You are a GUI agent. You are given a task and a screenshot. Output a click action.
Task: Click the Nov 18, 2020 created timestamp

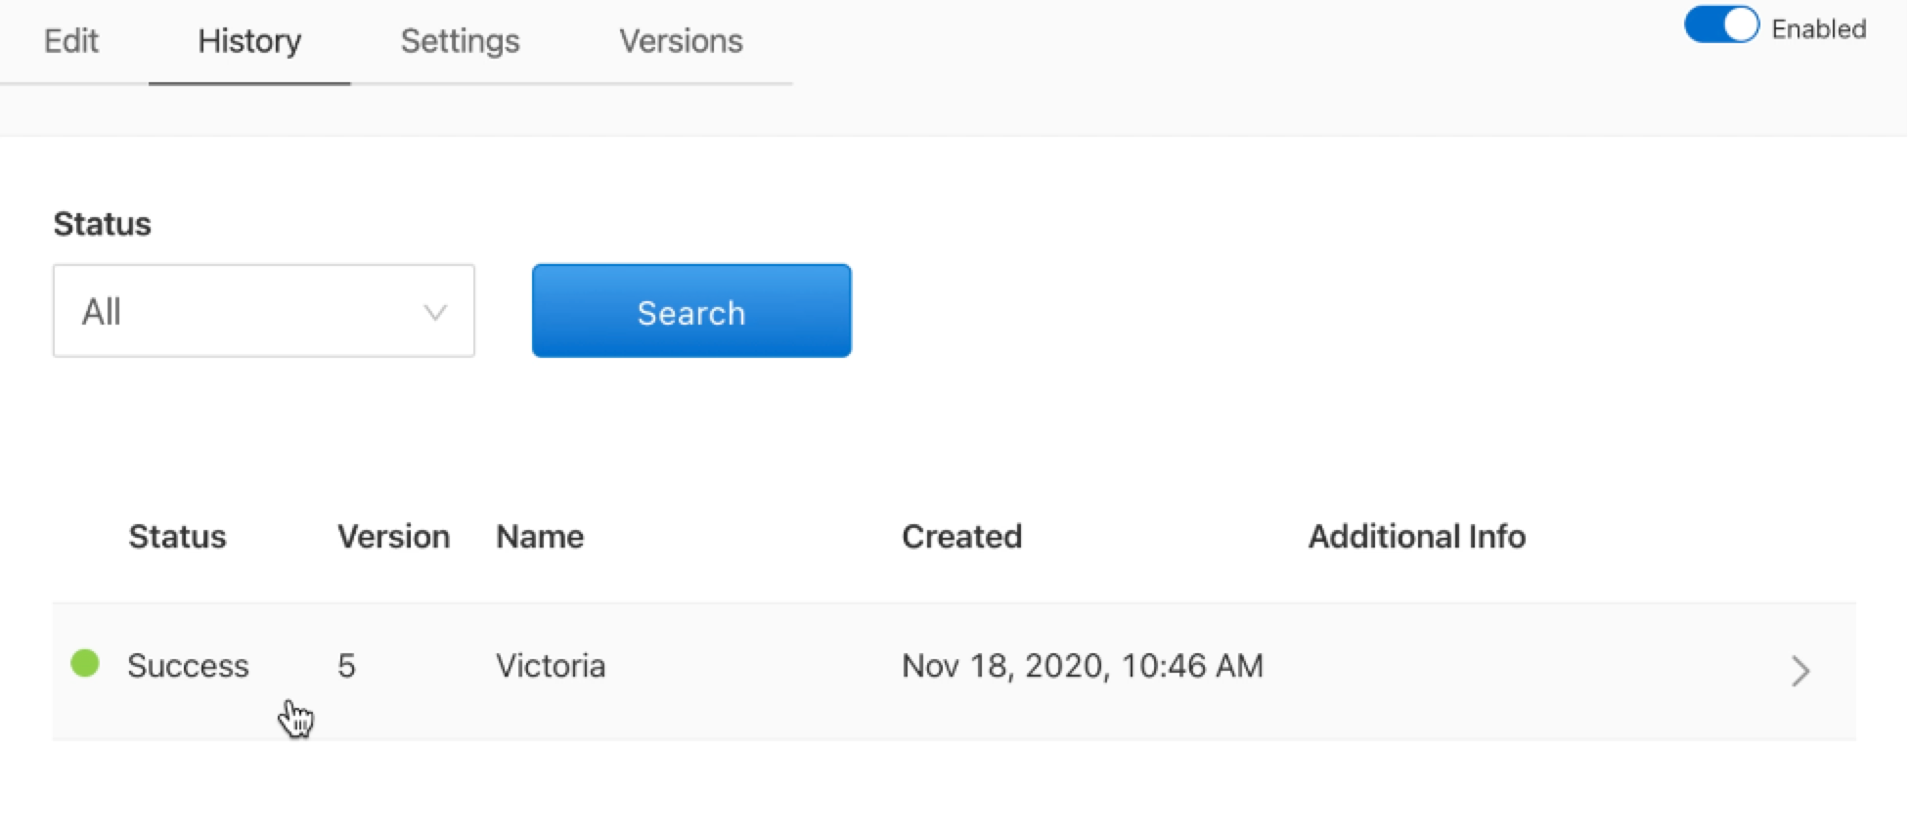[1082, 666]
